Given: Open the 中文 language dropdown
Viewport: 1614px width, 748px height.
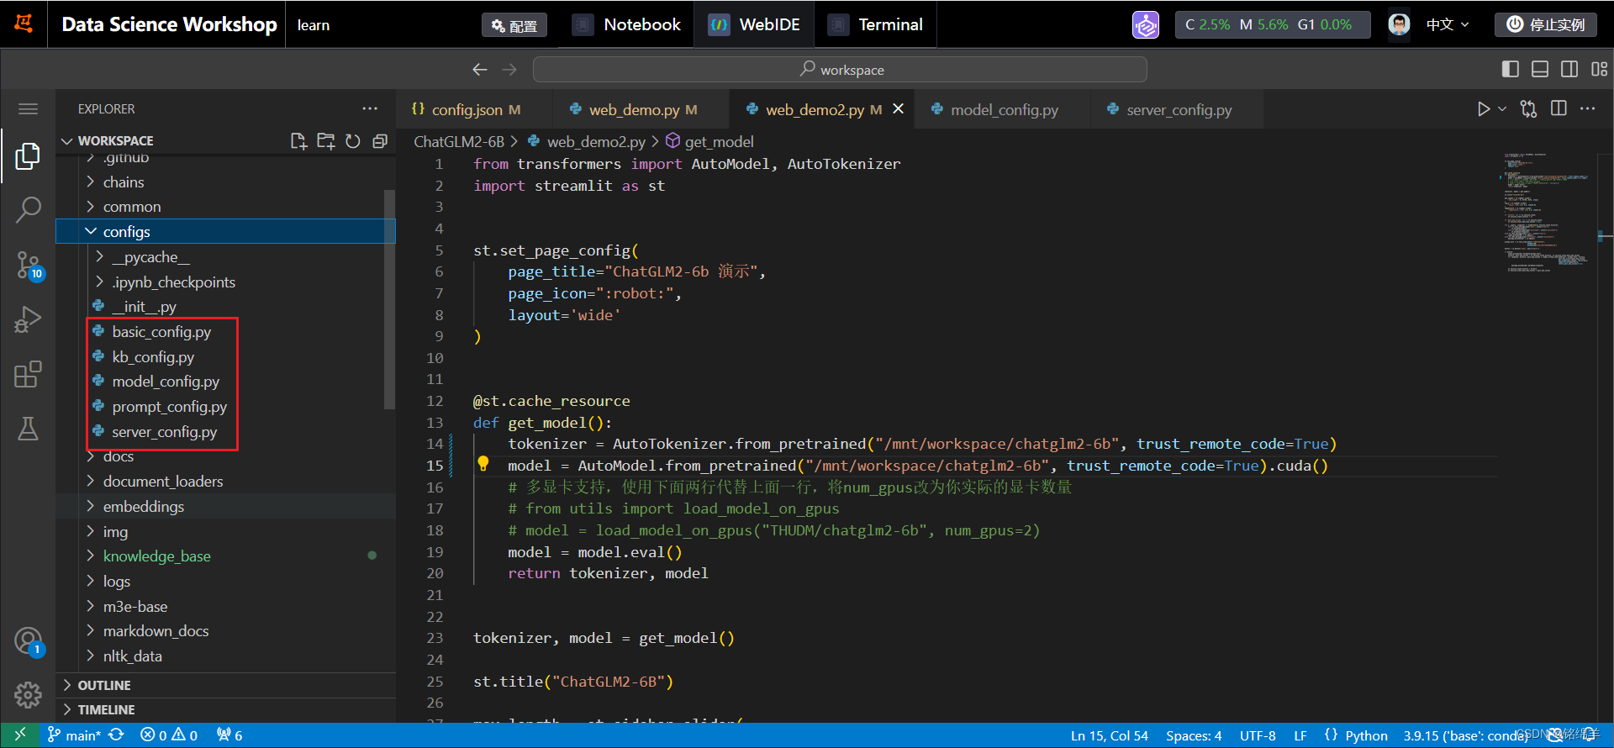Looking at the screenshot, I should coord(1448,24).
